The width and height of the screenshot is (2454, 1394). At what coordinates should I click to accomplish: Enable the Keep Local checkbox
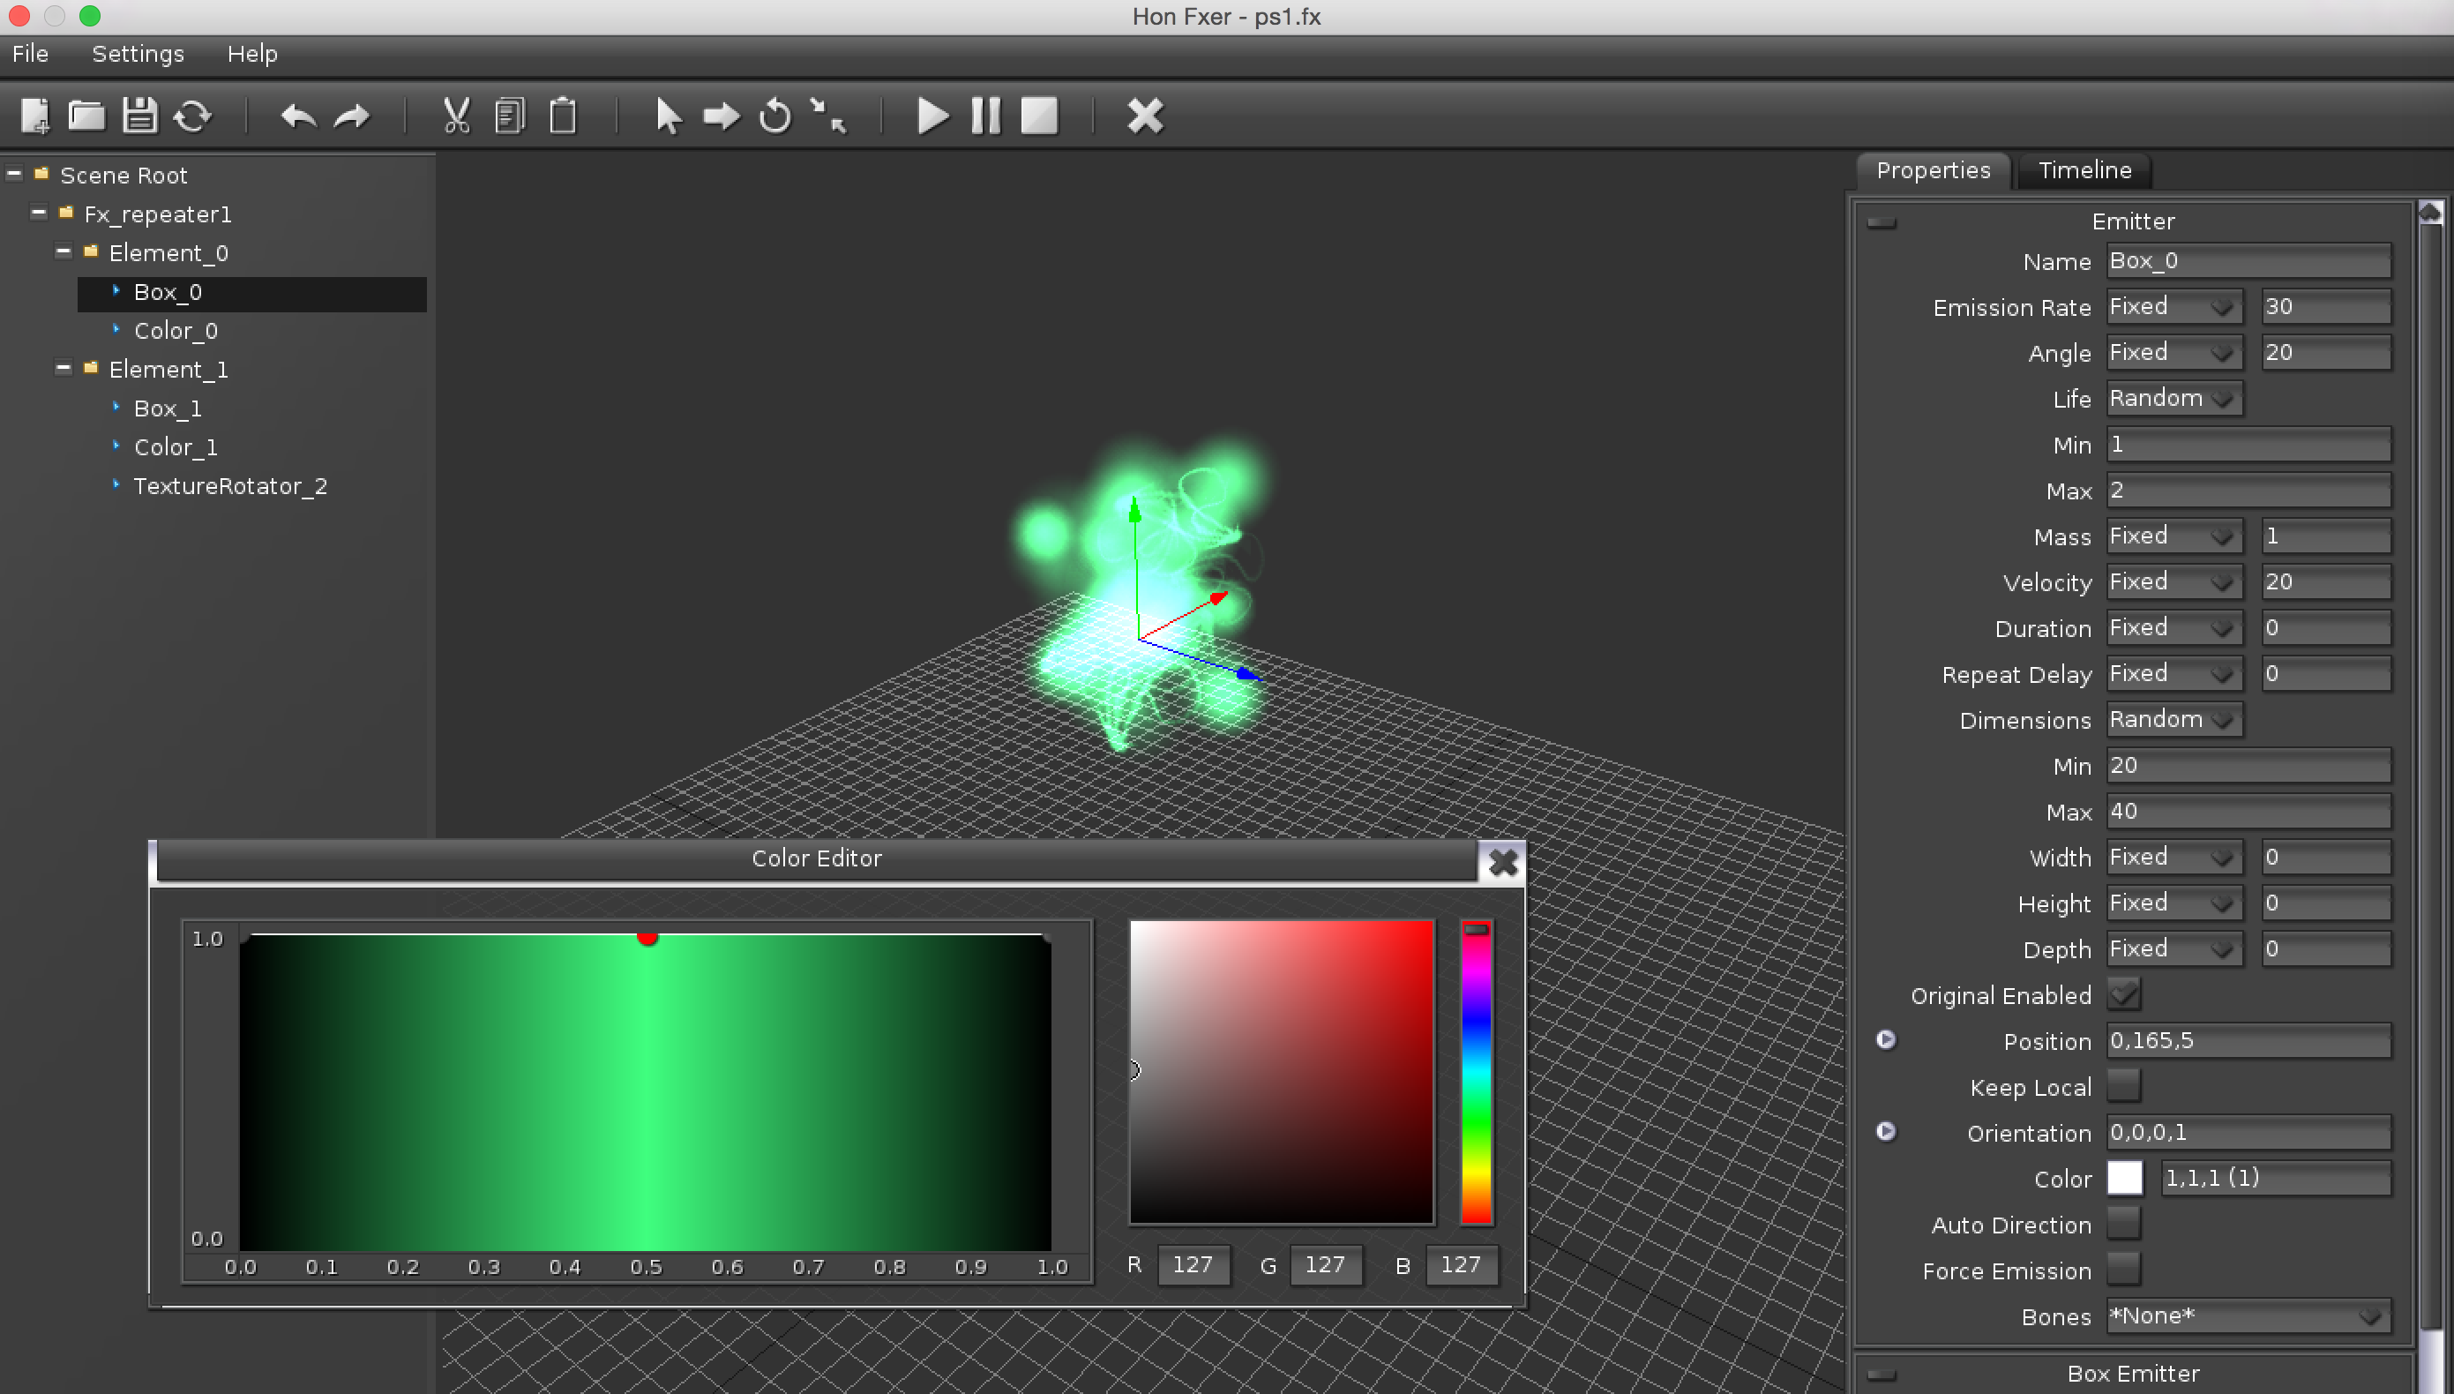[x=2123, y=1086]
